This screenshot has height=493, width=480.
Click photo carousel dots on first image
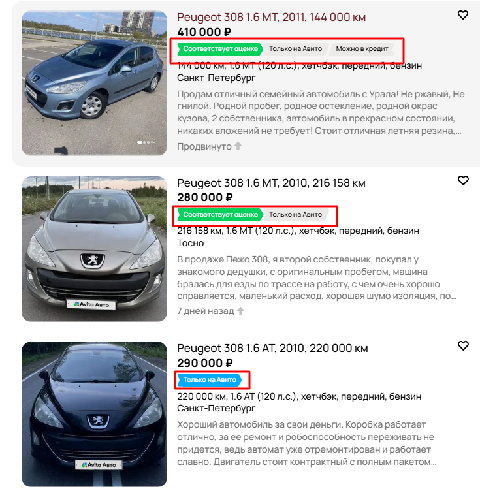click(146, 142)
